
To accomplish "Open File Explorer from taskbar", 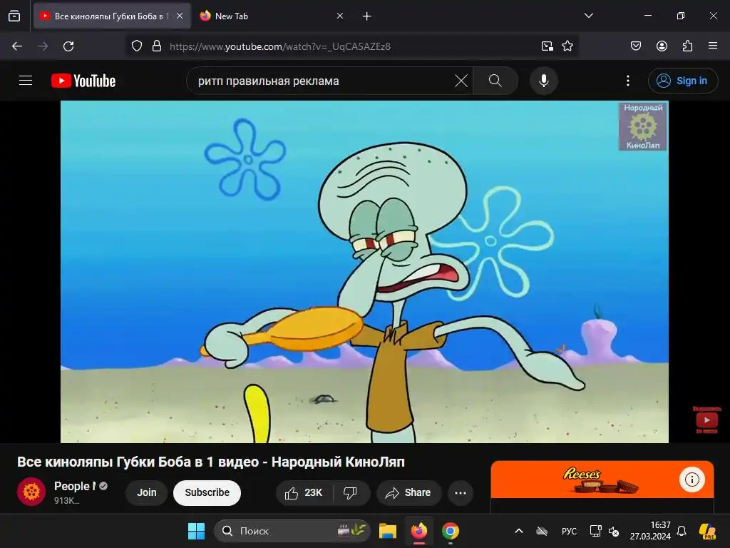I will tap(387, 531).
